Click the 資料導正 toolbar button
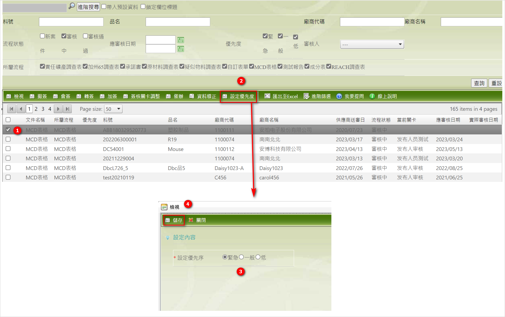 pyautogui.click(x=203, y=96)
